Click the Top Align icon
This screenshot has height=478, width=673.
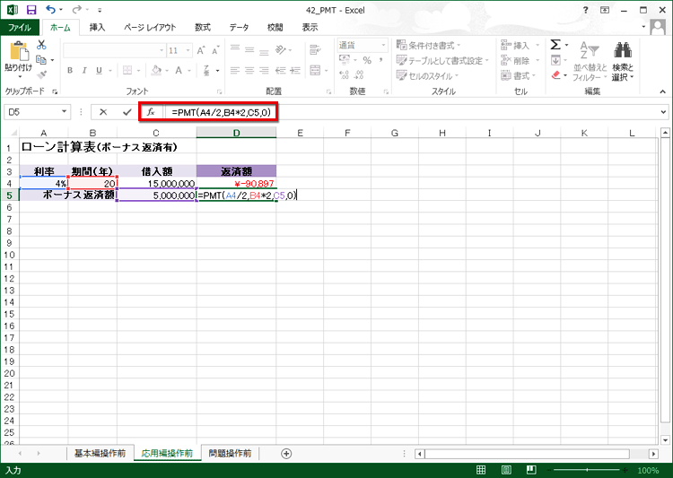pos(235,48)
